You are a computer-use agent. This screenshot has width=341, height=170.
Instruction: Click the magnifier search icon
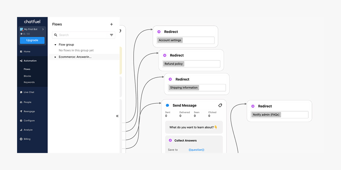tap(56, 35)
